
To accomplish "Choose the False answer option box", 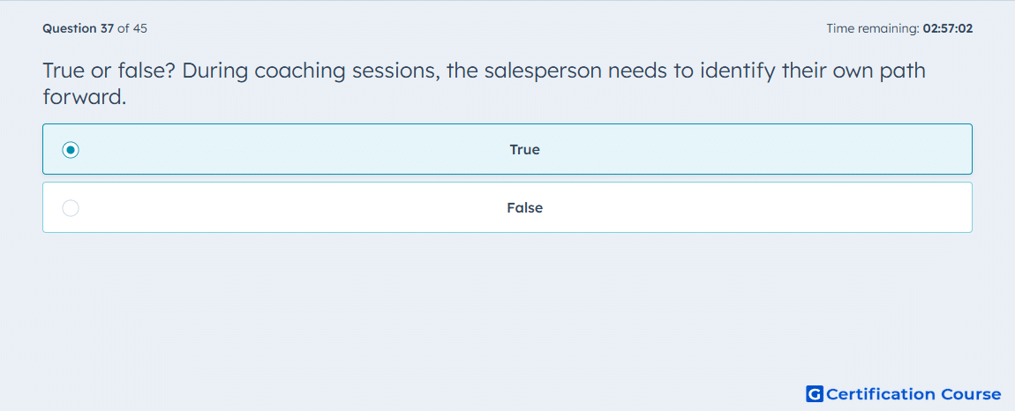I will [507, 207].
